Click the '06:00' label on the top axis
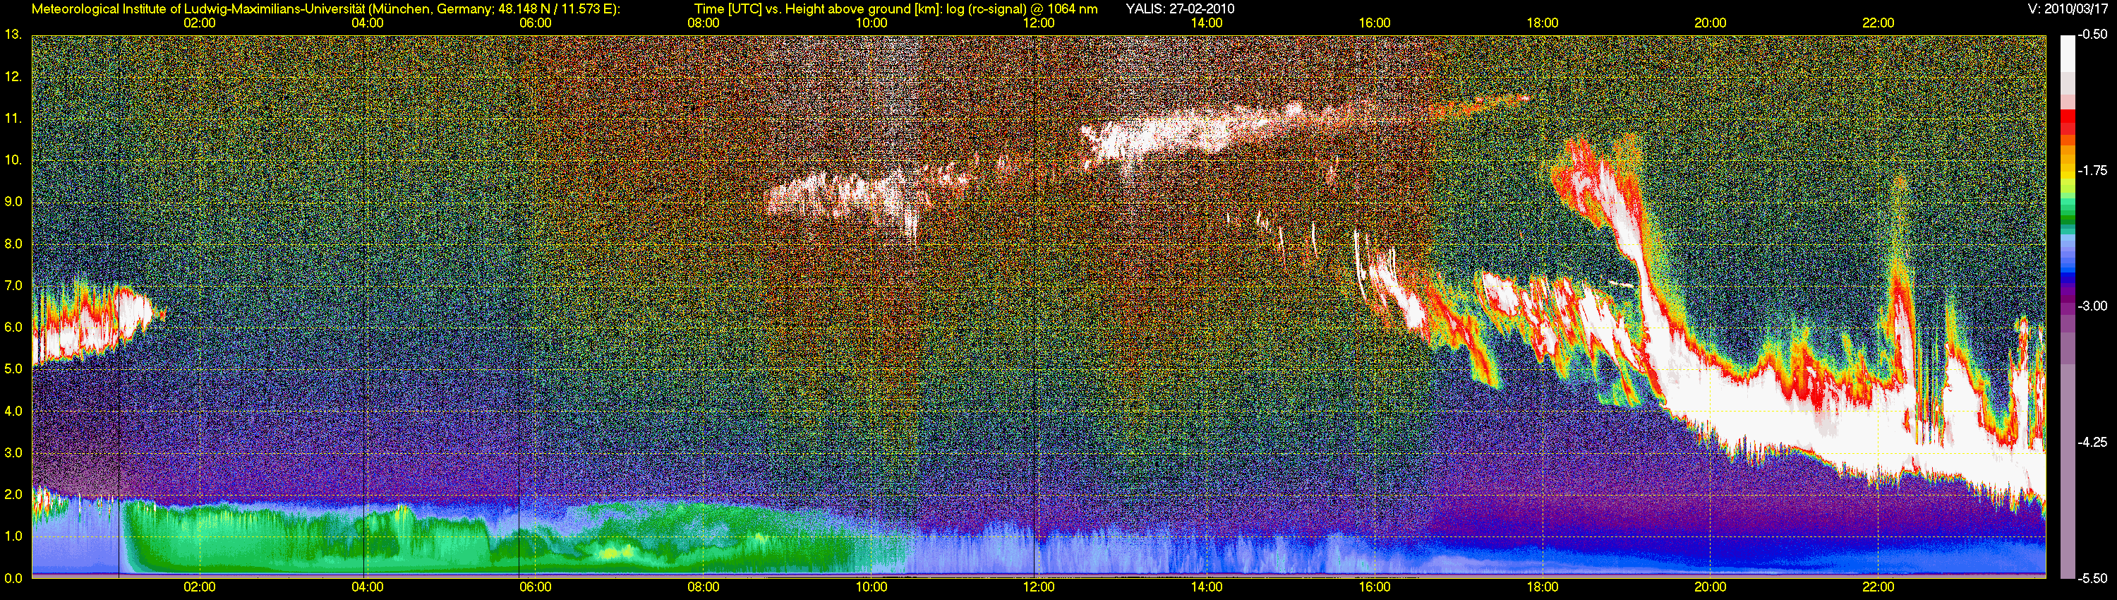The width and height of the screenshot is (2117, 600). tap(535, 23)
